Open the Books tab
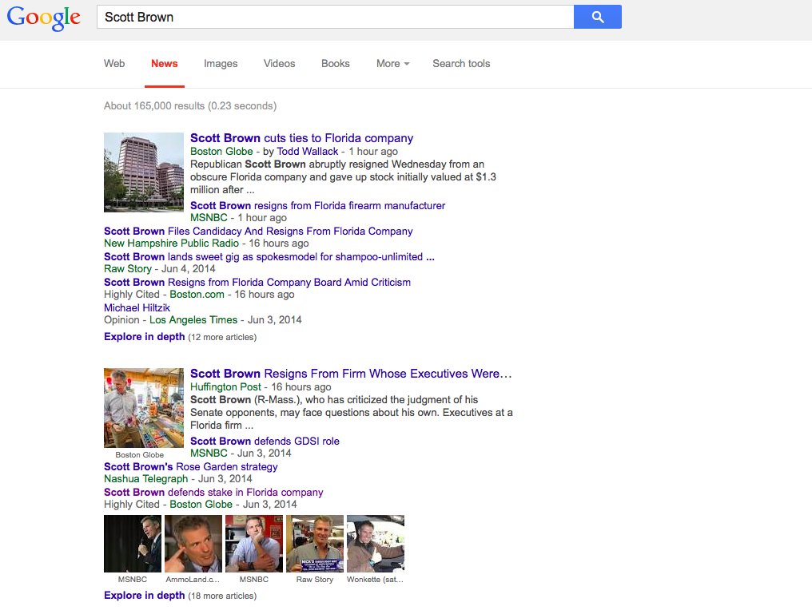812x614 pixels. coord(335,64)
